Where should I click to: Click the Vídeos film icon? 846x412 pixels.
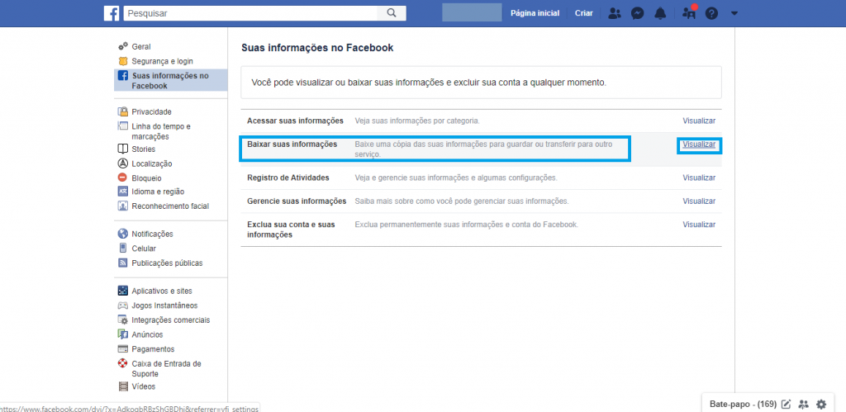pyautogui.click(x=123, y=386)
